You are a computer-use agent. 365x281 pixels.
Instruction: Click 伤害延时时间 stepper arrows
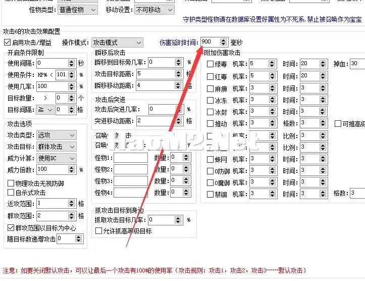tap(223, 42)
